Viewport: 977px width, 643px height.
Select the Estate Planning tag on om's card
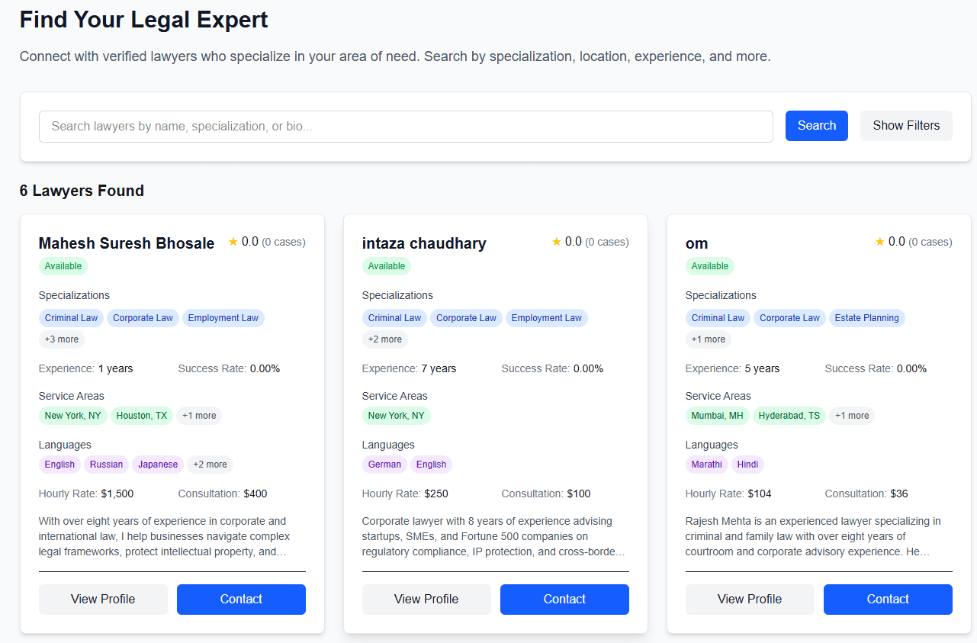coord(866,318)
